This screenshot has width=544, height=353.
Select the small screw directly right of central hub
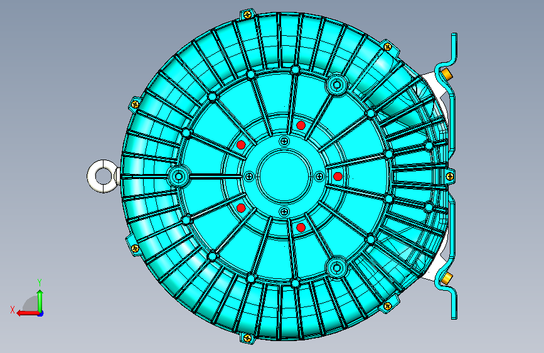(x=319, y=176)
